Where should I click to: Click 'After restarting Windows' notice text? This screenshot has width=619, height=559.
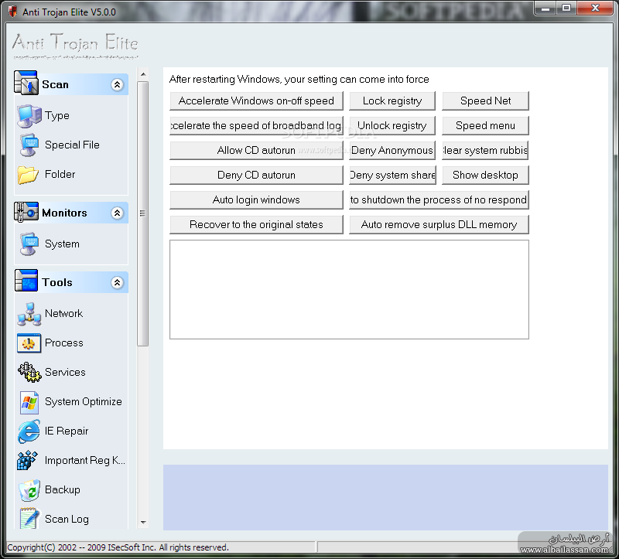(299, 80)
